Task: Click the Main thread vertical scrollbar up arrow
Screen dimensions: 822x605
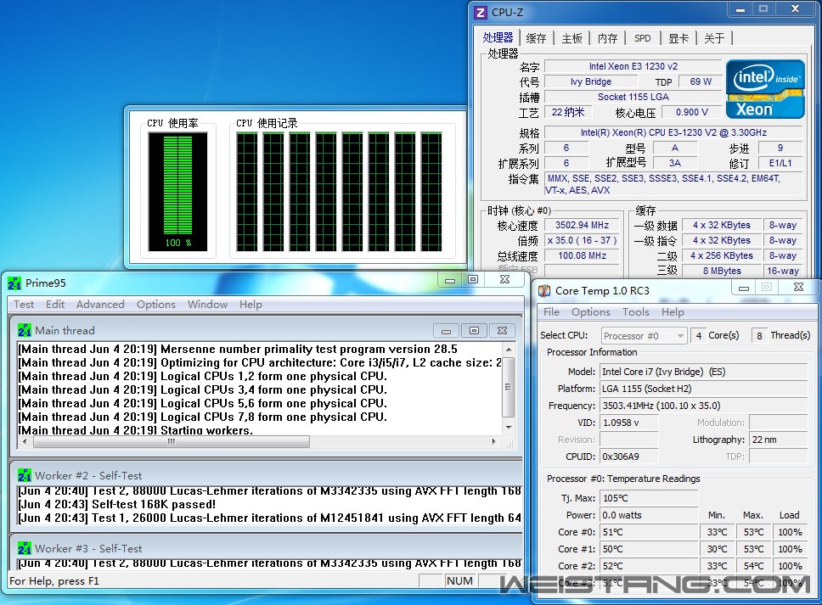Action: click(x=508, y=350)
